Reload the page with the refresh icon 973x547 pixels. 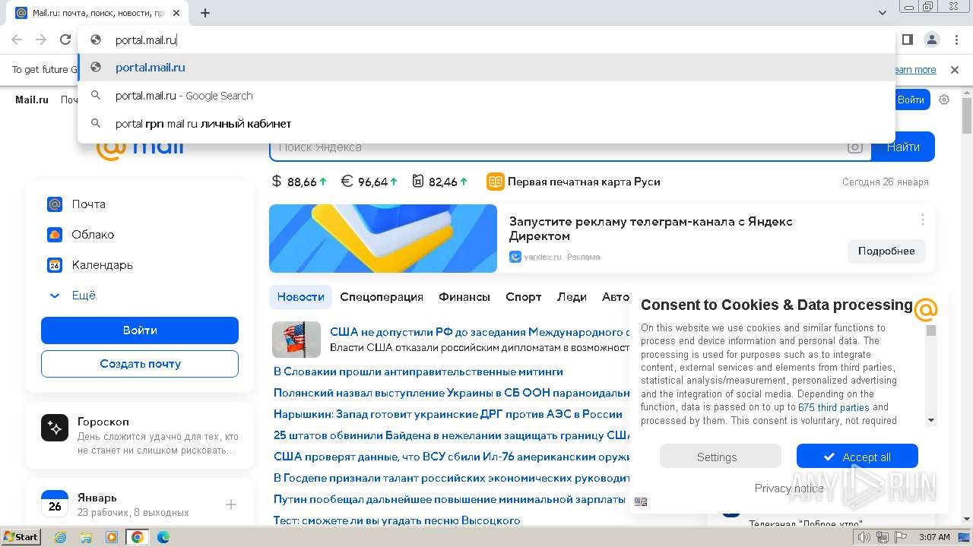pos(65,40)
